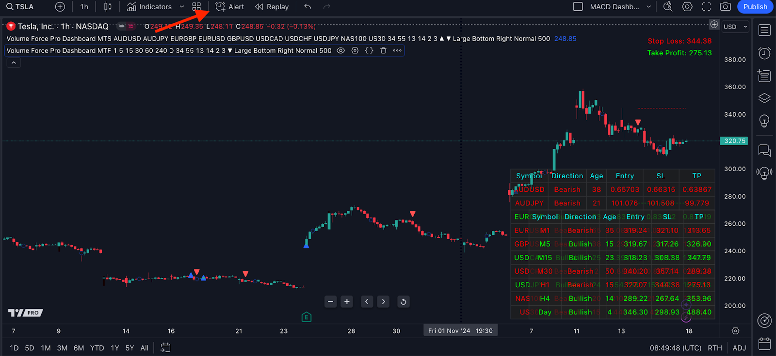Select 5Y date range
This screenshot has width=776, height=356.
[129, 348]
